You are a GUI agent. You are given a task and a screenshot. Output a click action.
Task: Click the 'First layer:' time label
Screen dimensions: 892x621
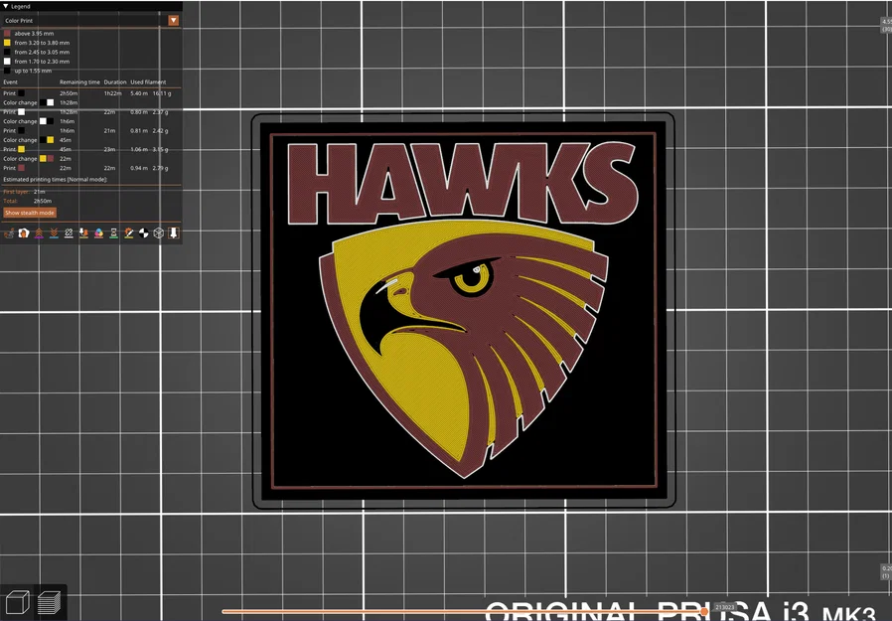click(x=15, y=192)
